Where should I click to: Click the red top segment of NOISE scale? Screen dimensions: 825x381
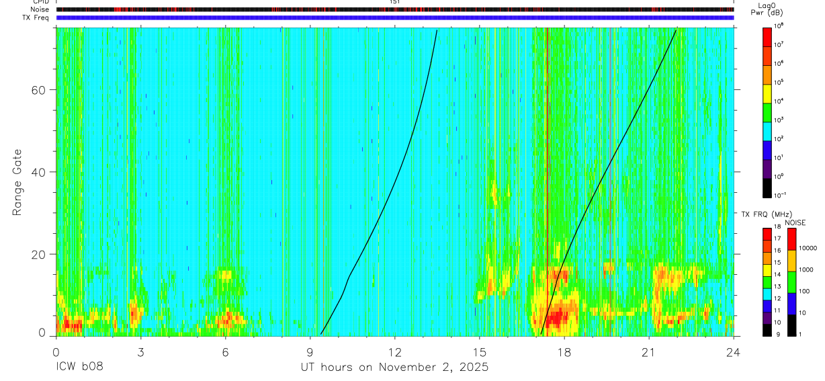click(791, 239)
